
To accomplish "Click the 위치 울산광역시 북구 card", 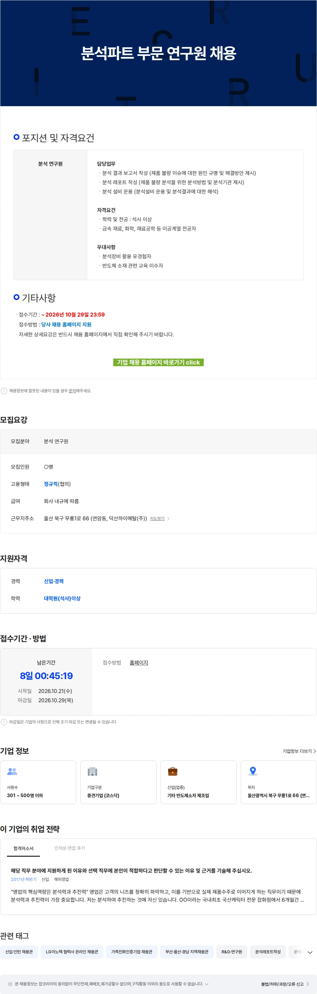I will pyautogui.click(x=278, y=782).
